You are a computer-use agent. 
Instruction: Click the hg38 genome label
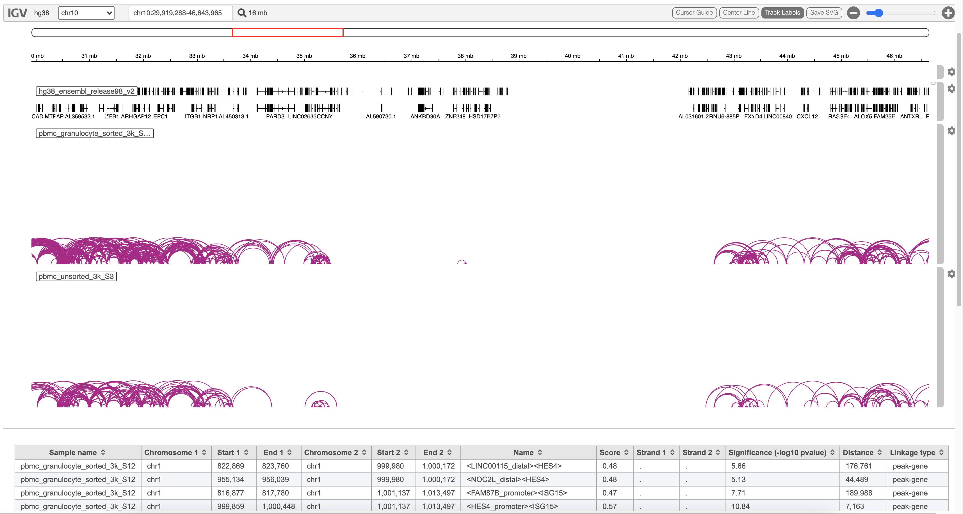(x=42, y=13)
